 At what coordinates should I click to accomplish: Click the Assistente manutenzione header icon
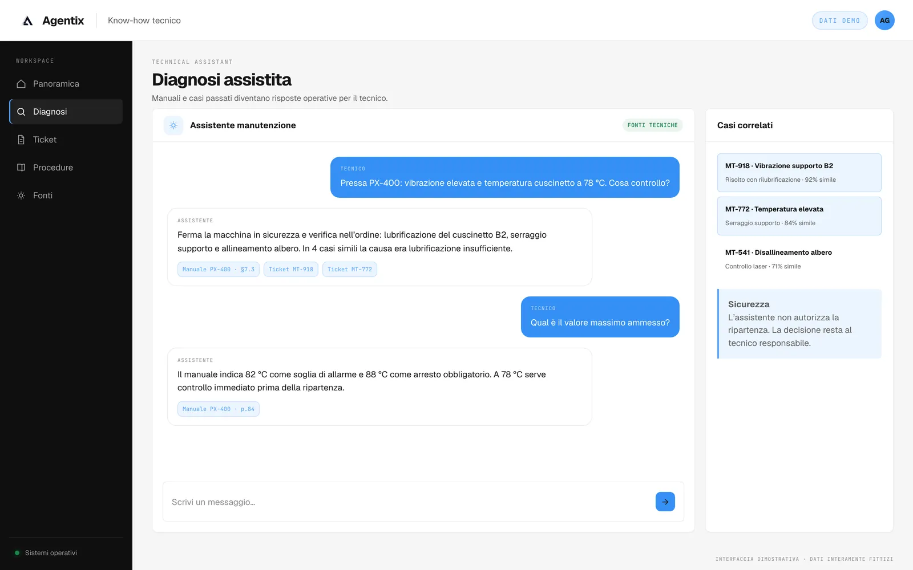click(173, 125)
